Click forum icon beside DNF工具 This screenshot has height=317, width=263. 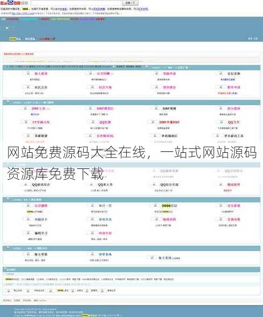coord(26,108)
